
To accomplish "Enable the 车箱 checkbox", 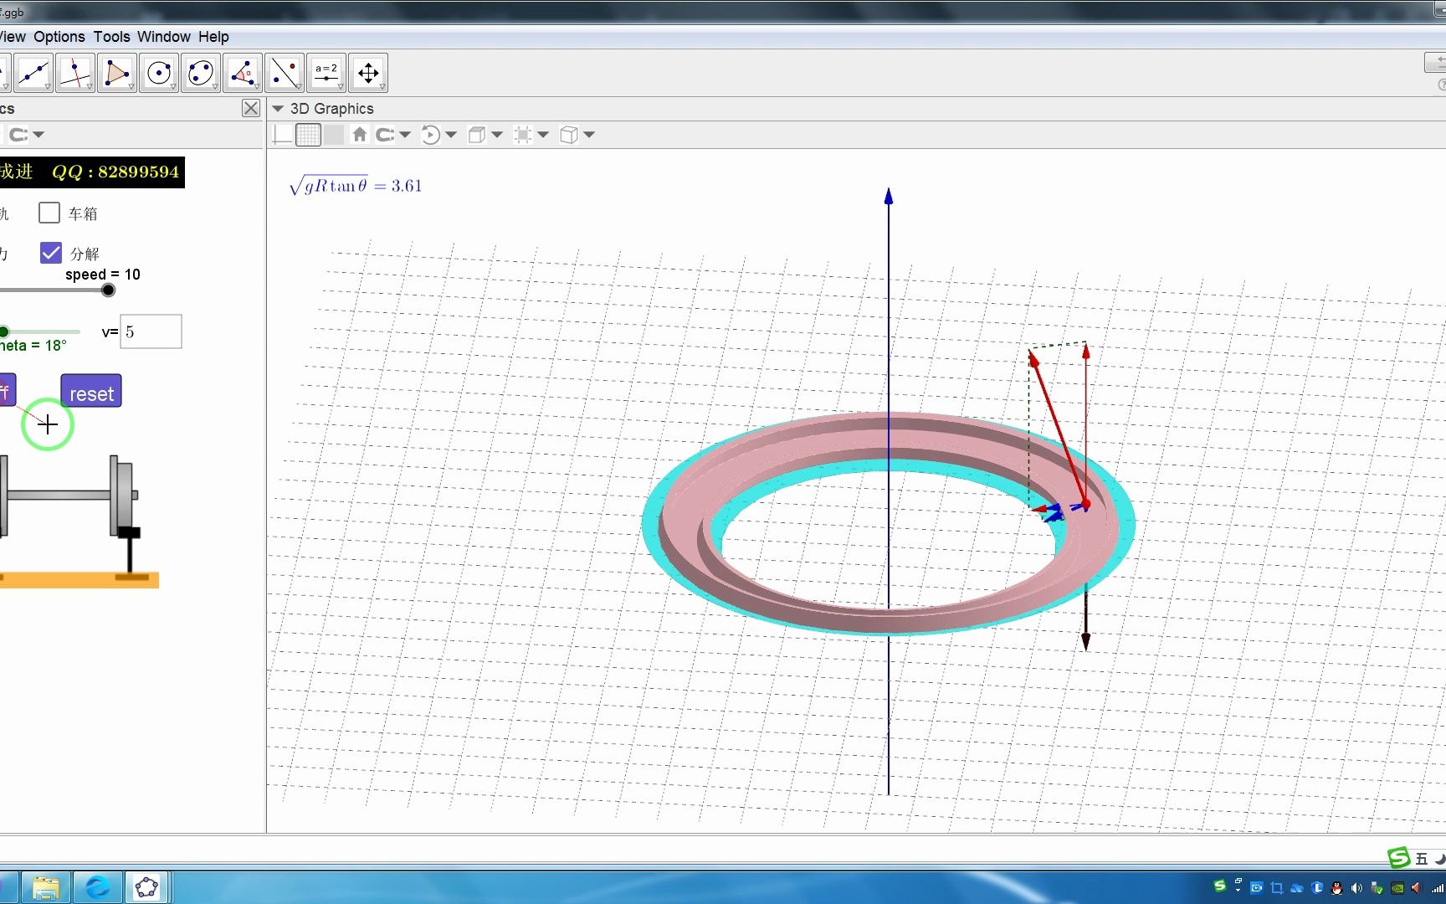I will pyautogui.click(x=49, y=213).
